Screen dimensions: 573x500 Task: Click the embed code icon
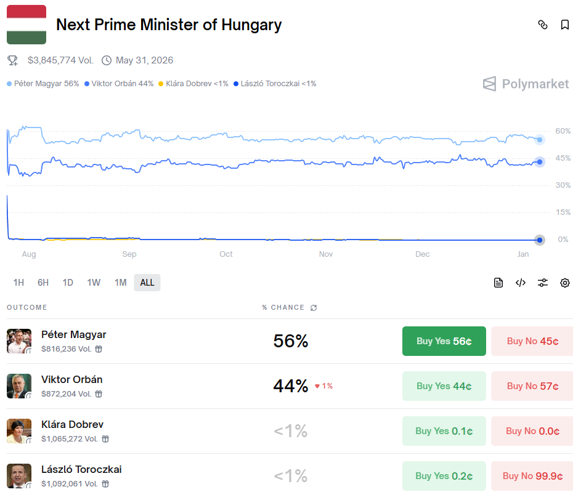pyautogui.click(x=521, y=283)
